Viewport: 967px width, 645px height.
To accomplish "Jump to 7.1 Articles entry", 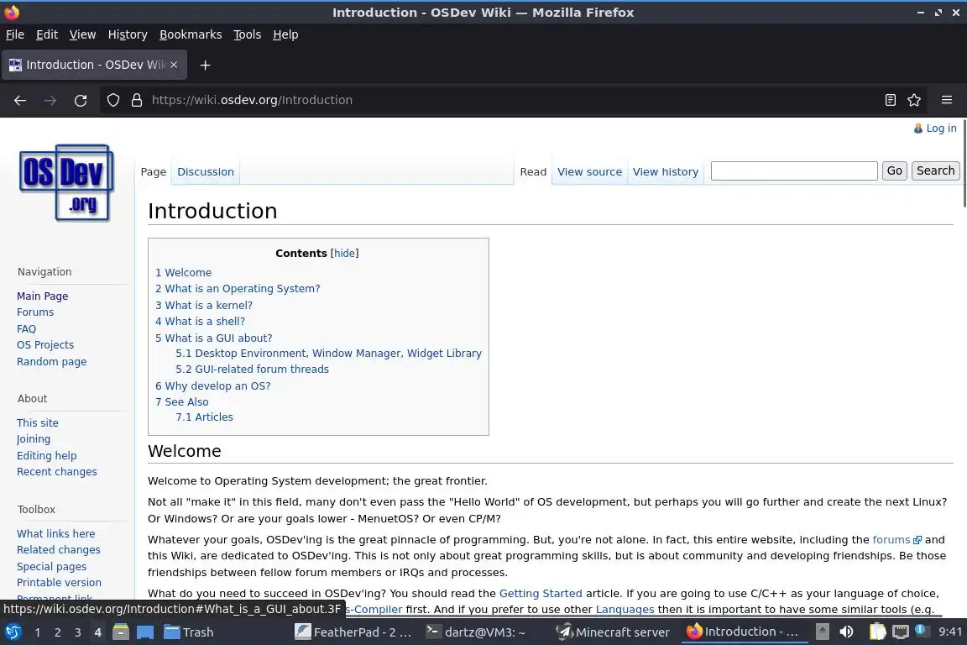I will [204, 417].
